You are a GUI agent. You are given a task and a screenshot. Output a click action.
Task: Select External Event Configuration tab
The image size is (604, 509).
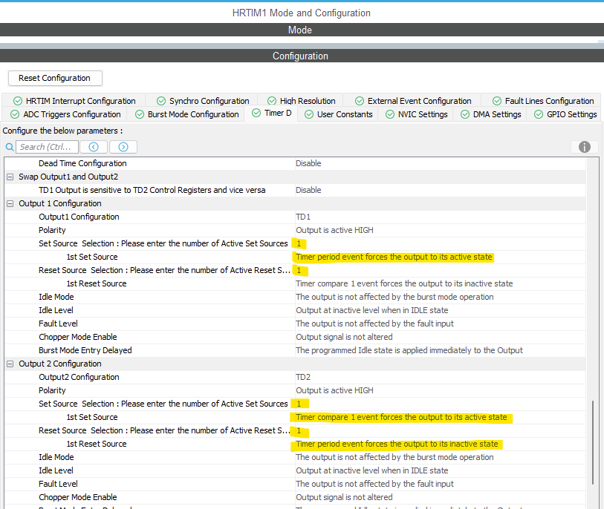click(x=413, y=101)
